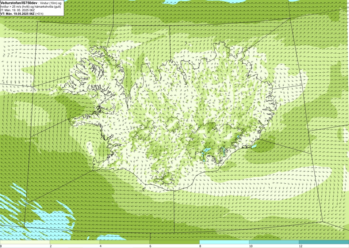
Task: Click the legend scale label '4'
Action: [101, 246]
